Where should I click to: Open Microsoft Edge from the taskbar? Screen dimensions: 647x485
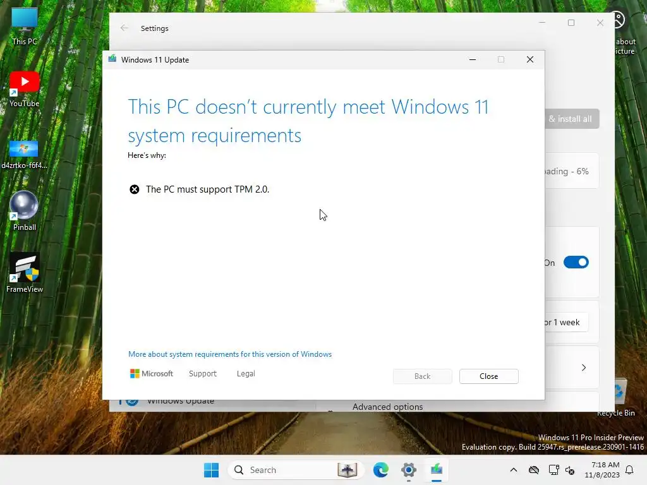[380, 470]
